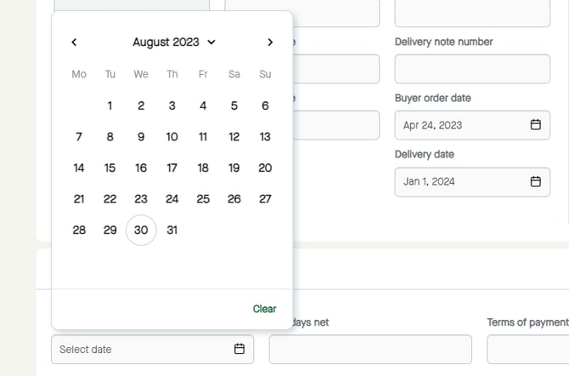569x376 pixels.
Task: Click calendar icon in Select date field
Action: pyautogui.click(x=239, y=349)
